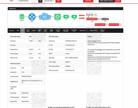The height and width of the screenshot is (108, 138).
Task: Click Temperature value 36.863
Action: click(31, 49)
